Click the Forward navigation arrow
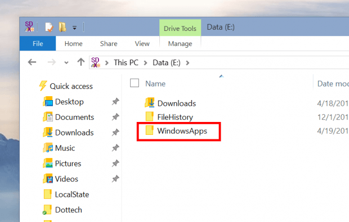The height and width of the screenshot is (222, 349). (x=52, y=62)
